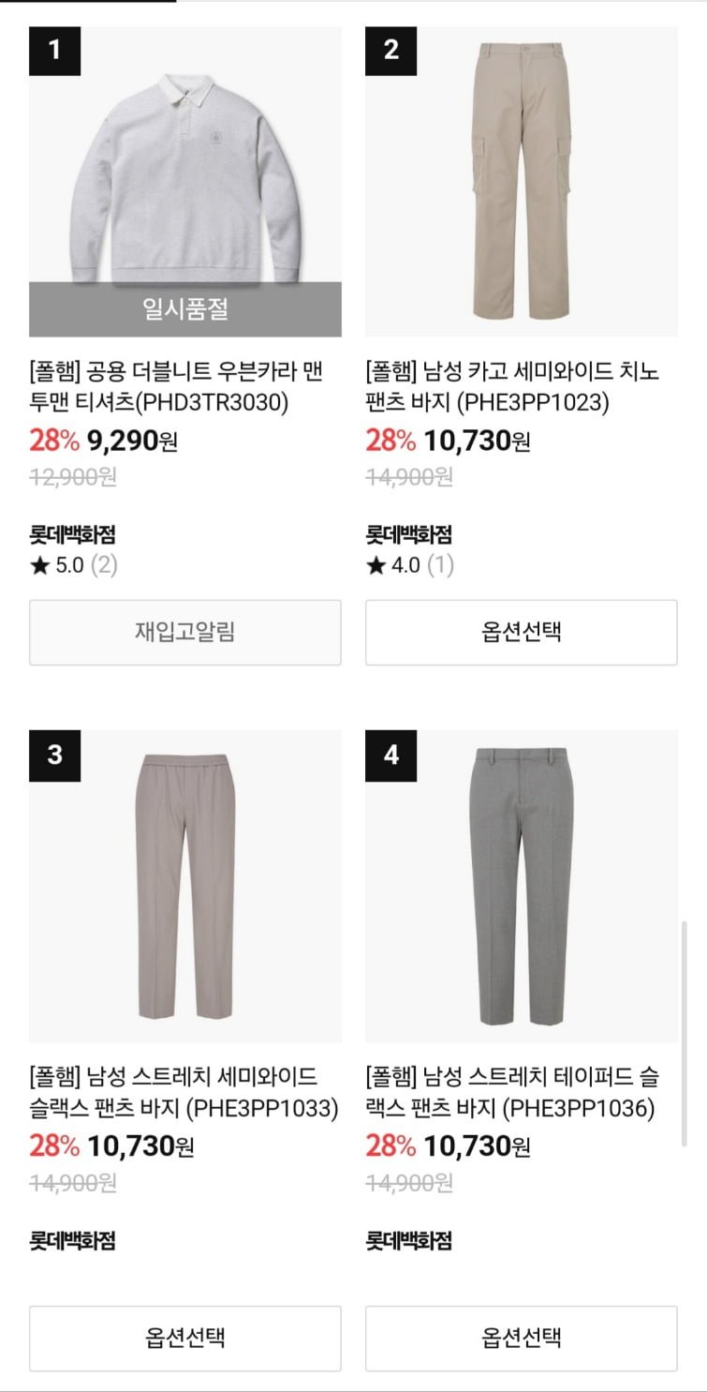Image resolution: width=707 pixels, height=1392 pixels.
Task: Click 옵션선택 for PHE3PP1036 tapered slacks
Action: [x=521, y=1338]
